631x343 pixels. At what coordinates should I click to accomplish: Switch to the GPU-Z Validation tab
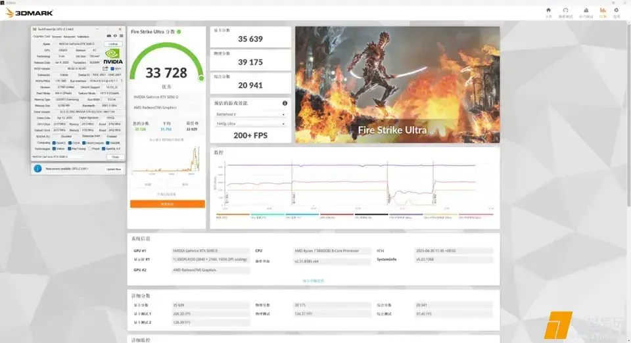(83, 37)
